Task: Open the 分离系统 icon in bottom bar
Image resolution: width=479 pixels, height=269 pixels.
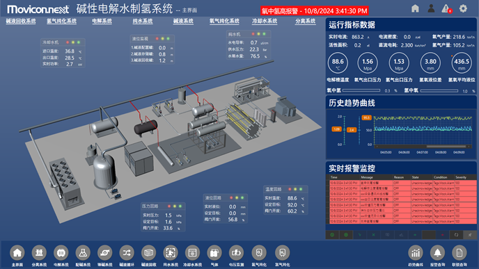Action: click(39, 253)
